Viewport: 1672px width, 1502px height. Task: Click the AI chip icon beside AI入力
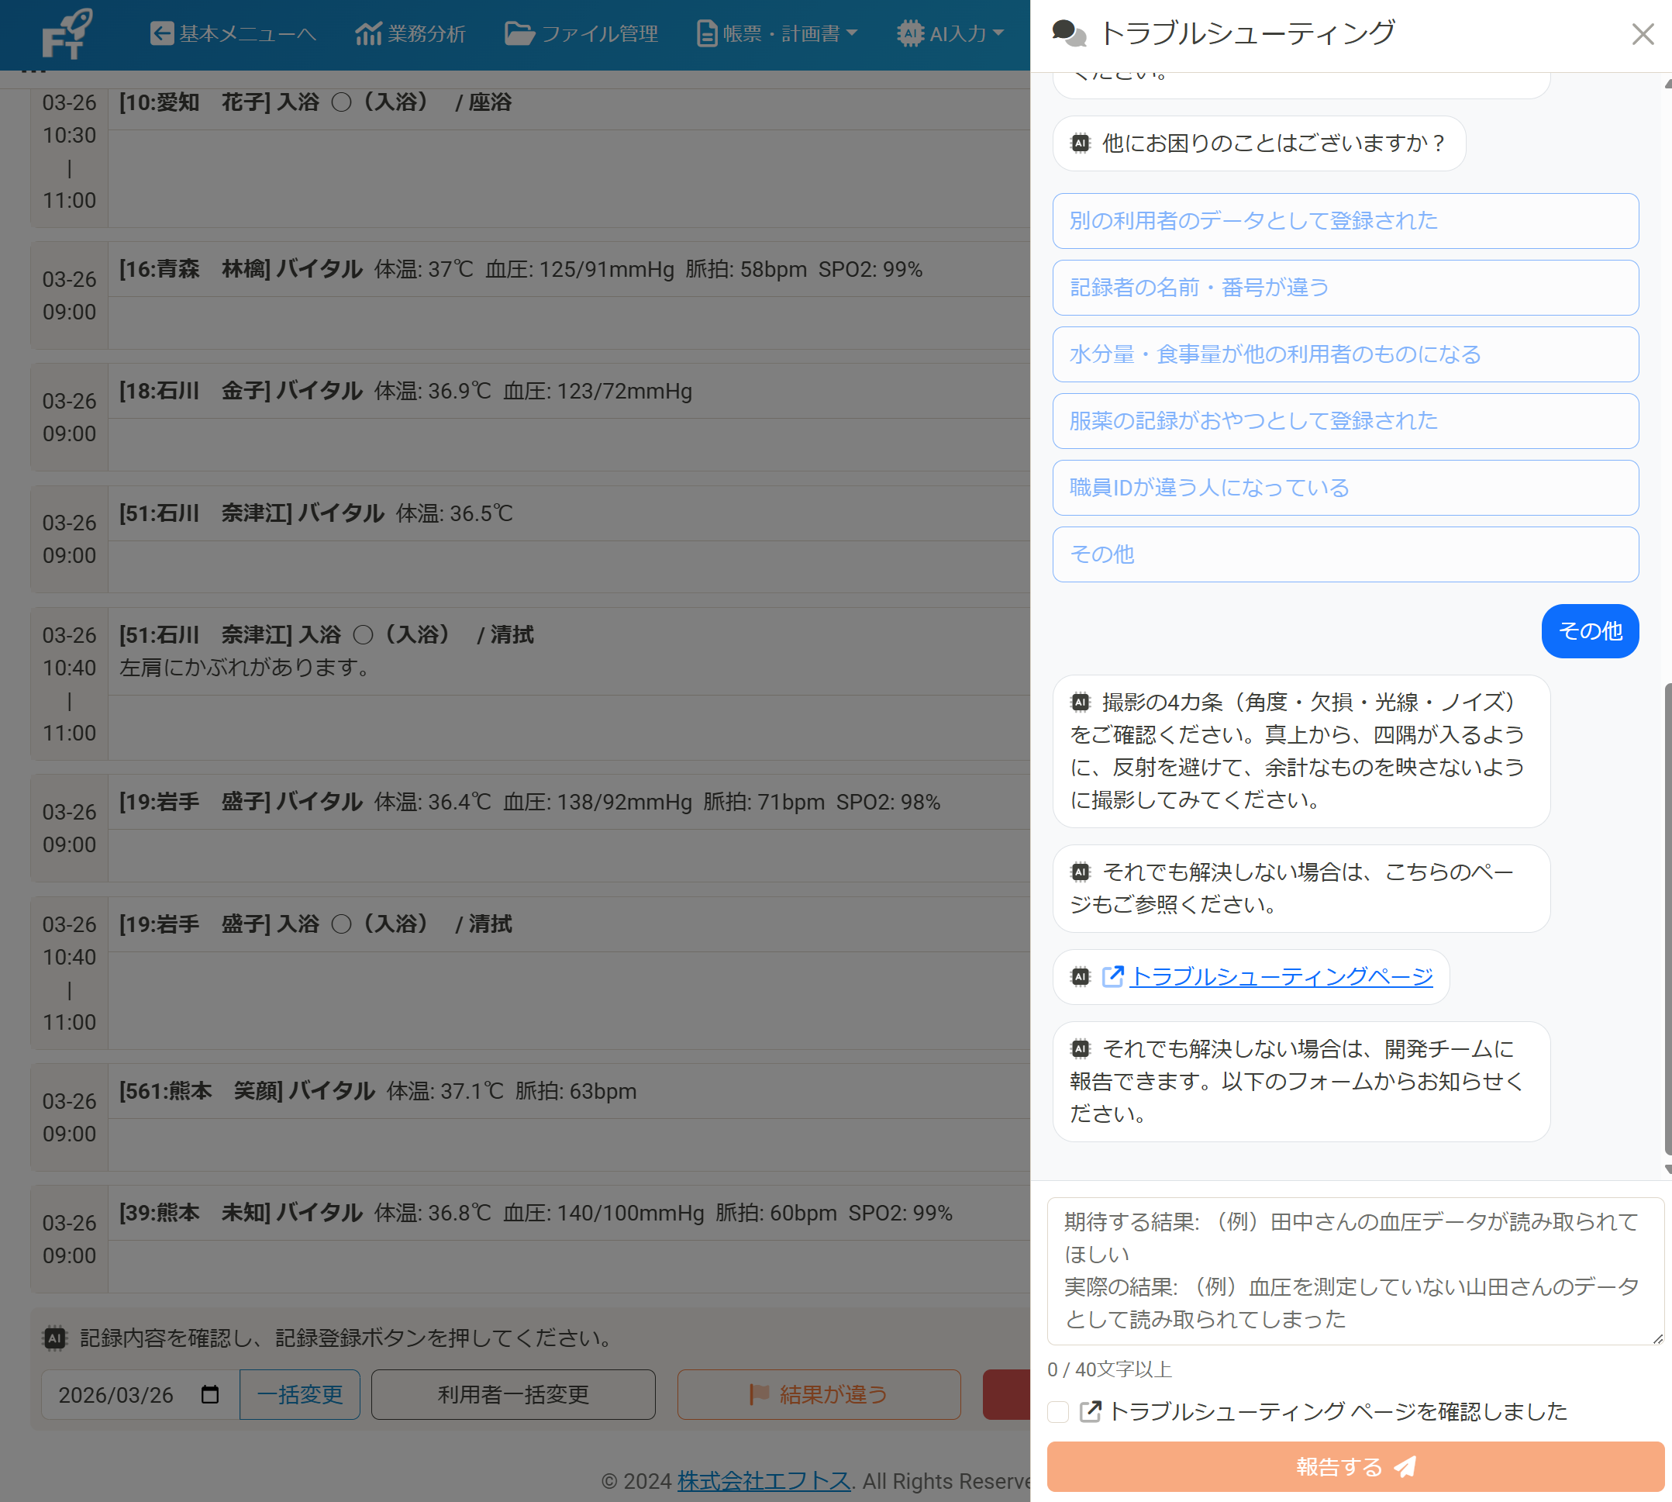coord(910,34)
